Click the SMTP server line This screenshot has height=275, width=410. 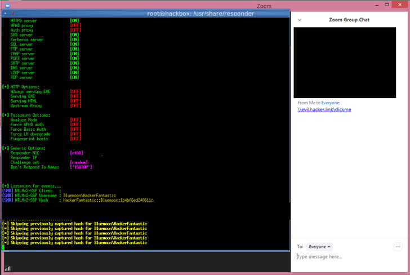pyautogui.click(x=44, y=63)
